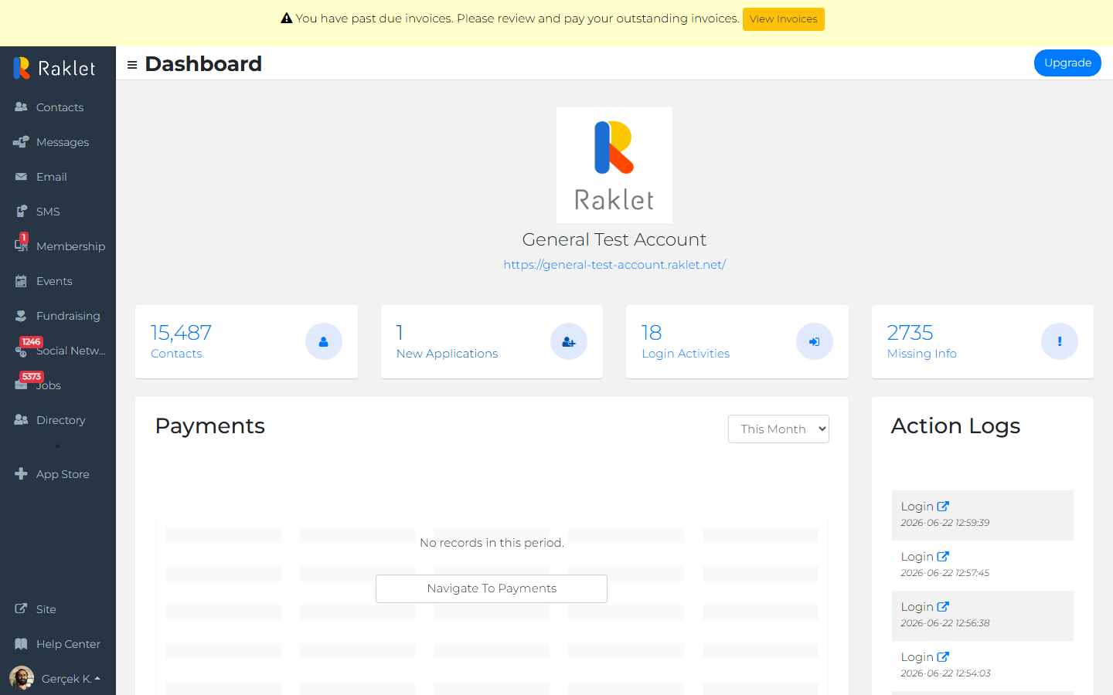Open the 2735 Missing Info link

click(x=921, y=341)
